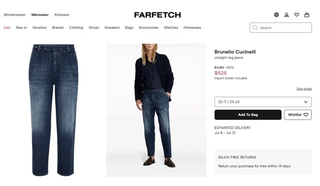Open the Brunello Cucinelli brand link
The height and width of the screenshot is (186, 320).
coord(235,52)
